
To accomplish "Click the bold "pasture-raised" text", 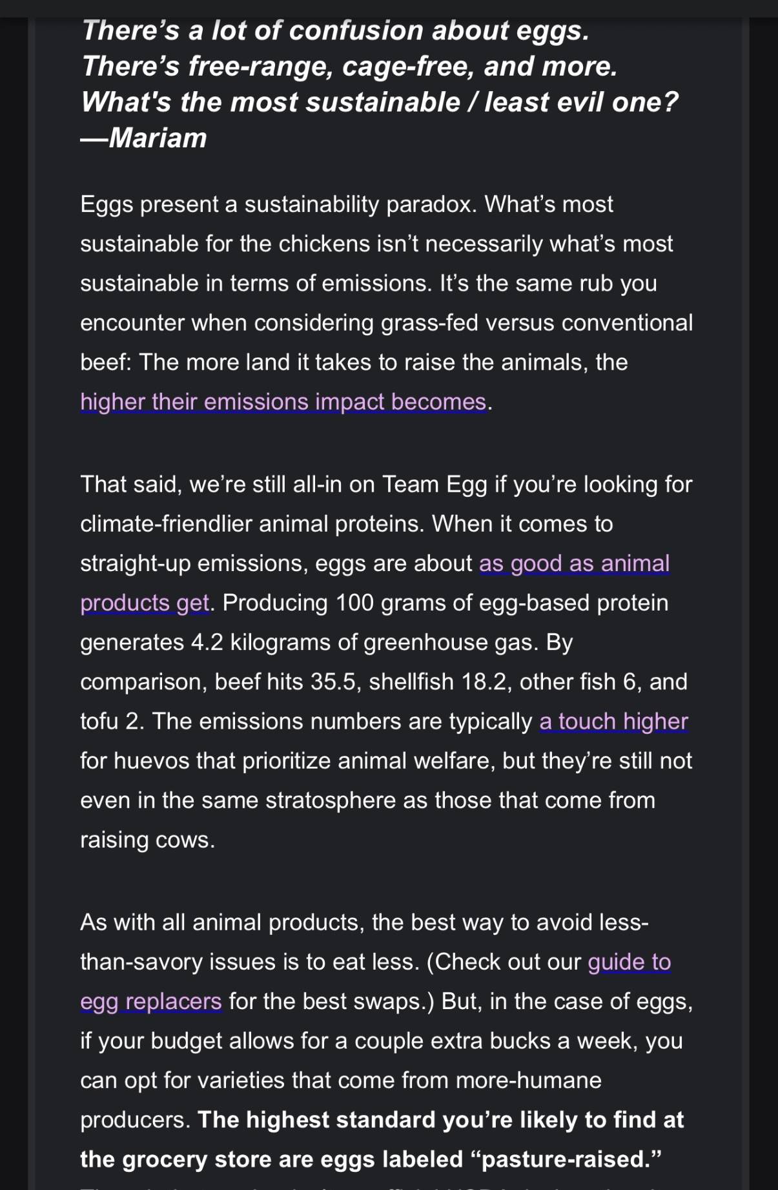I will [563, 1159].
